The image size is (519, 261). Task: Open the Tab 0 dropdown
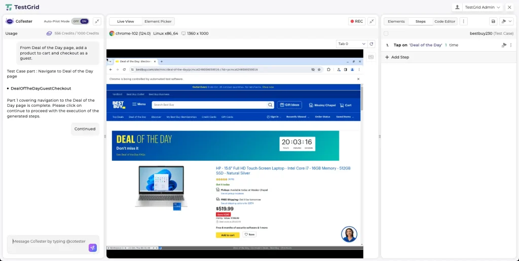click(x=352, y=44)
